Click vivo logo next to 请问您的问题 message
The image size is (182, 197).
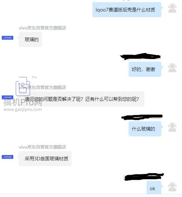(x=8, y=97)
